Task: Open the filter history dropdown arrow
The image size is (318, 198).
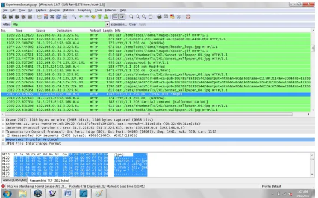Action: coord(107,25)
